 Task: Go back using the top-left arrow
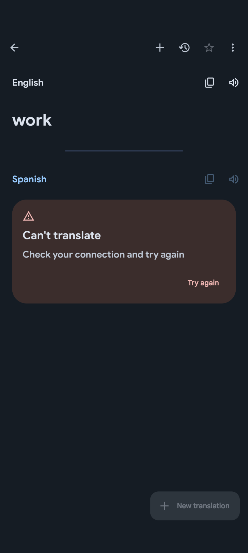(14, 48)
